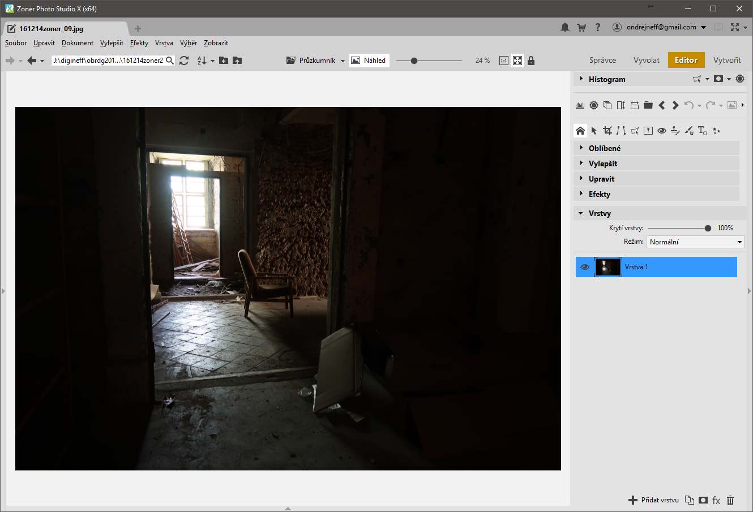Click the copy layers icon
753x512 pixels.
pos(607,105)
